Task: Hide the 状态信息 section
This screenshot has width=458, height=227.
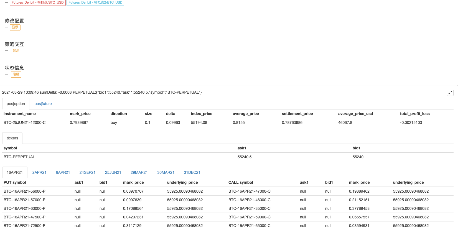Action: point(16,74)
